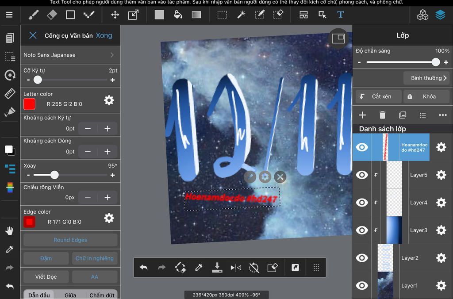Select the Move tool
This screenshot has height=299, width=453.
pos(115,15)
